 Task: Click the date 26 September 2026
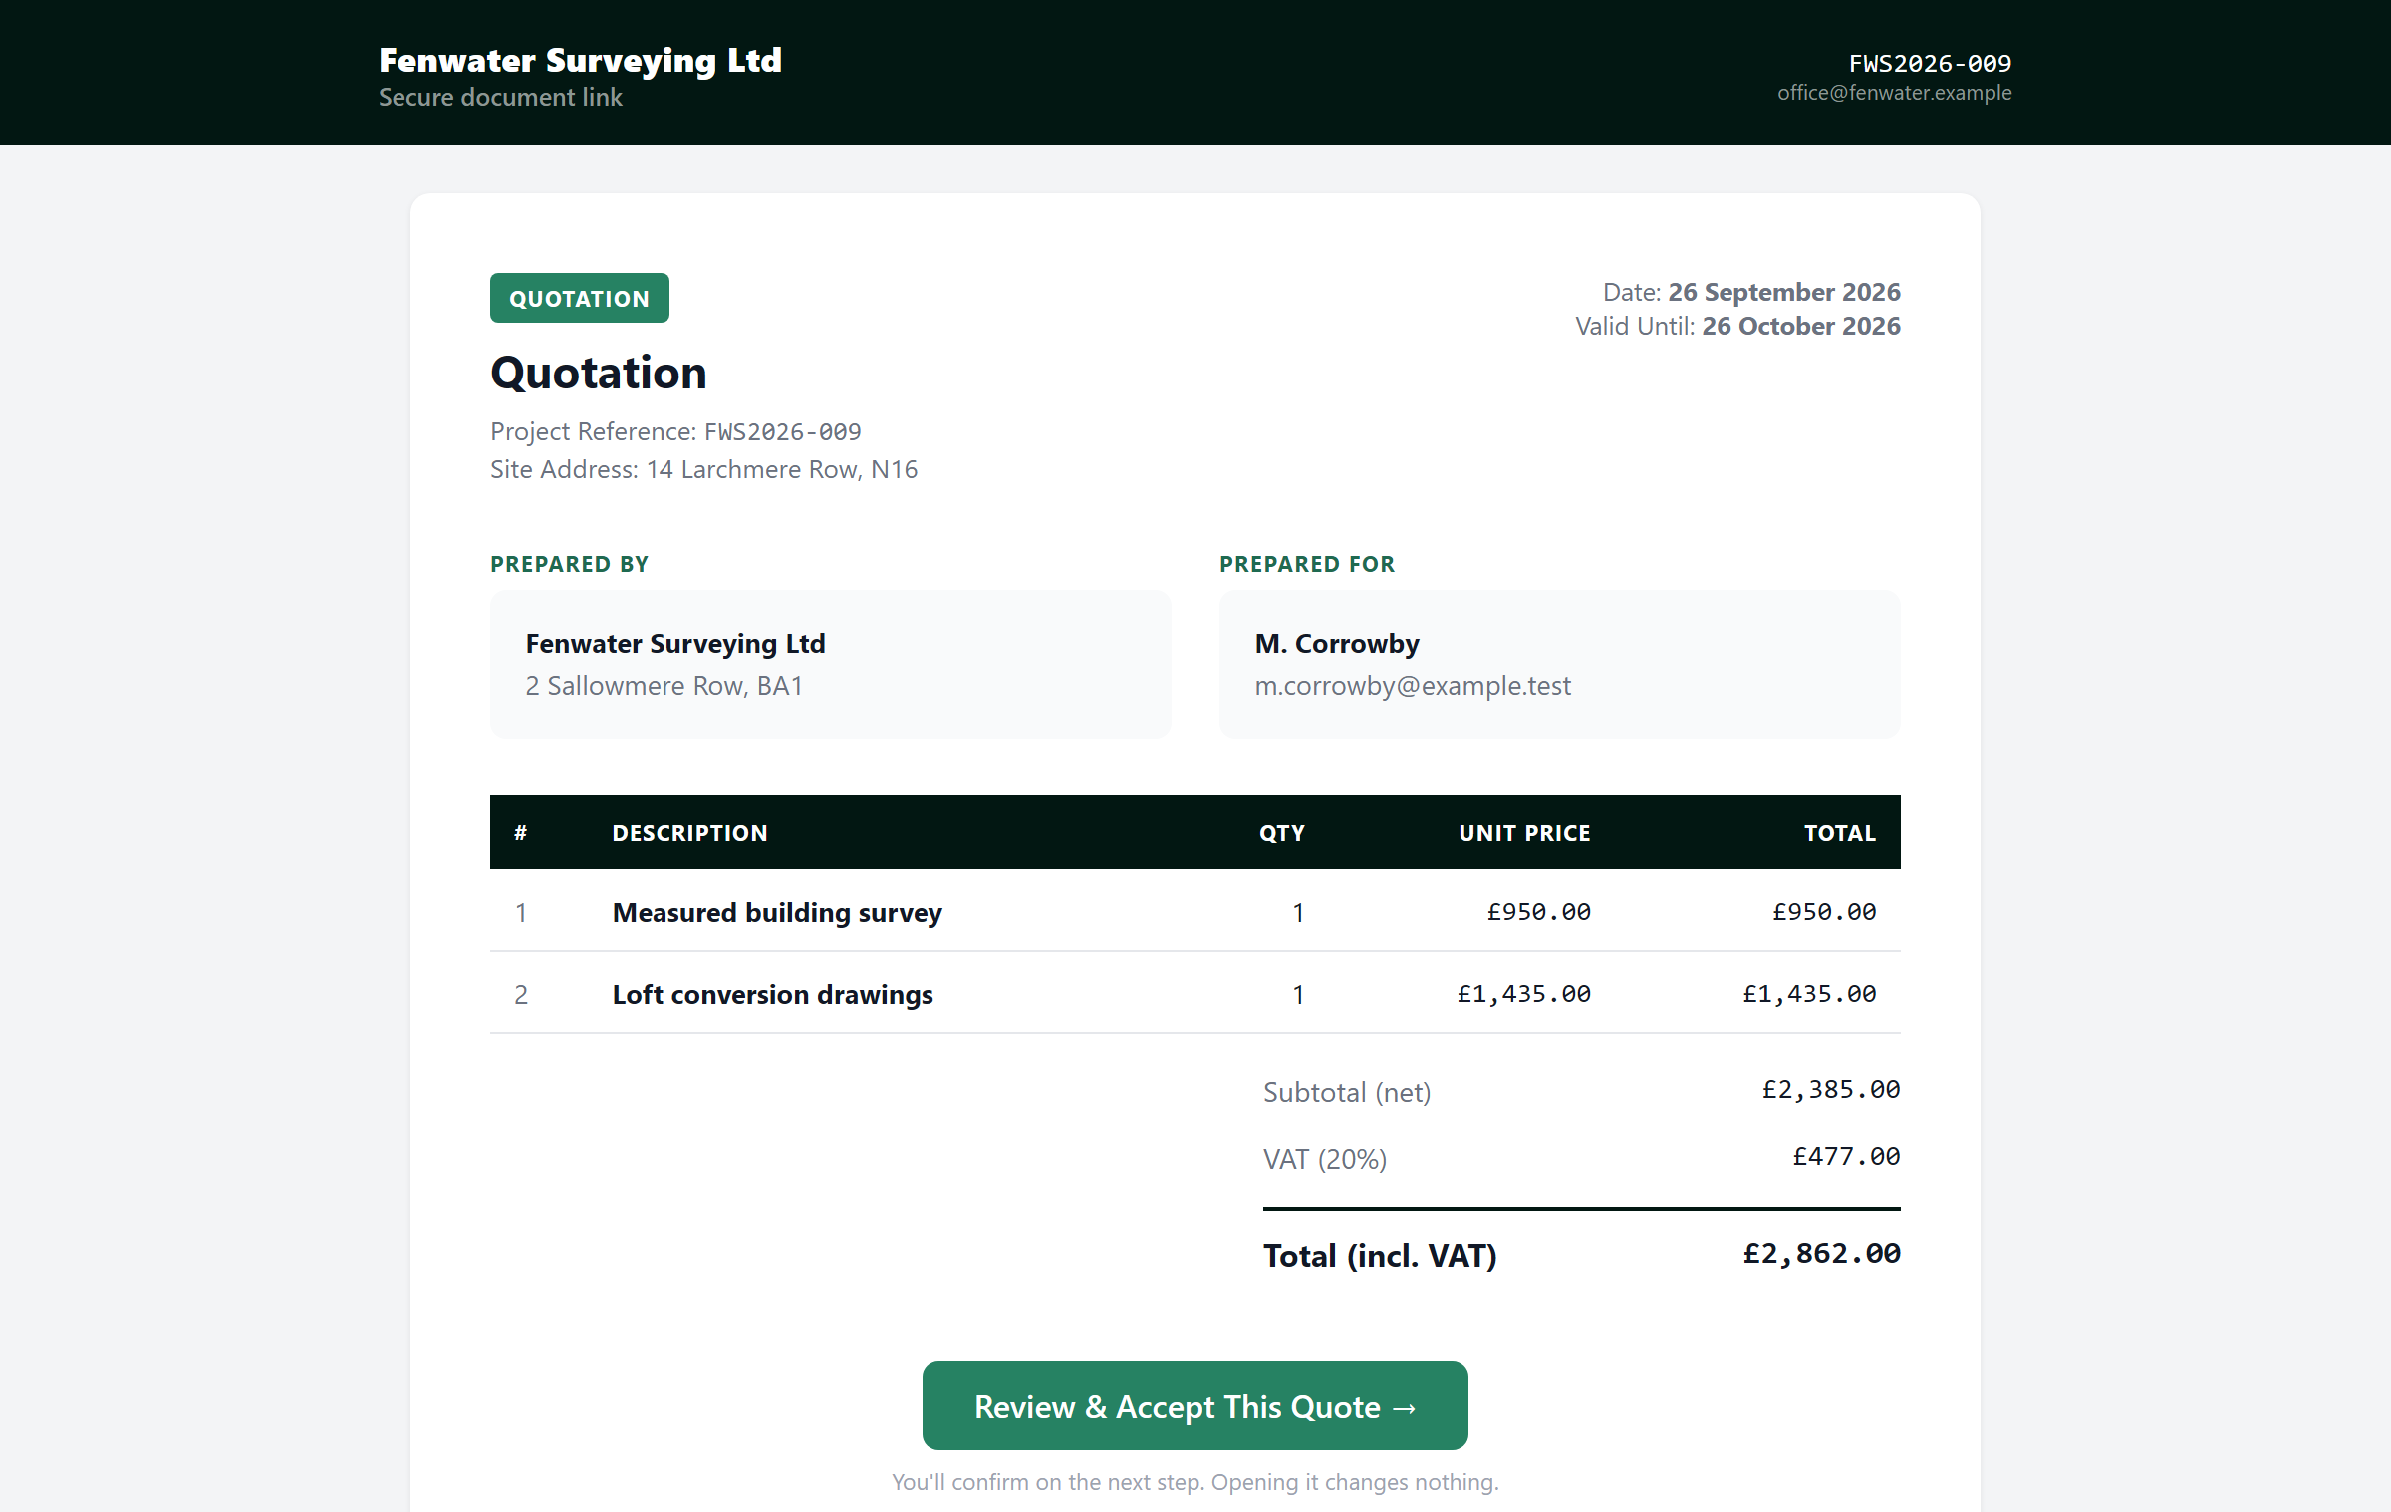click(1783, 292)
